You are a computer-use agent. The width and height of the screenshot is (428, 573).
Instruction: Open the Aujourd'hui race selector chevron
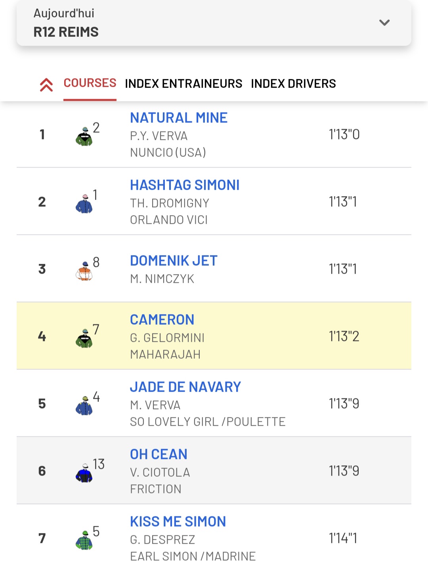pyautogui.click(x=384, y=23)
